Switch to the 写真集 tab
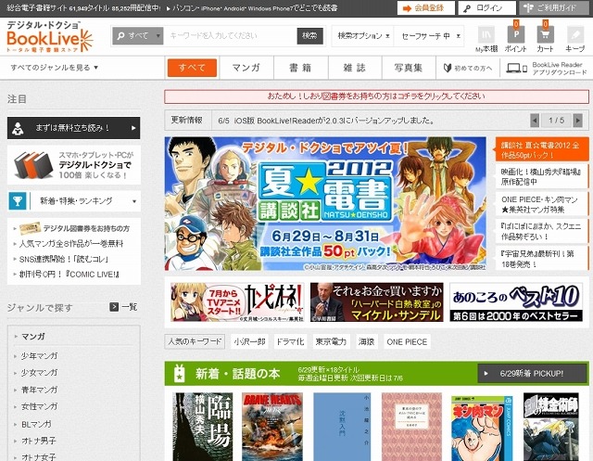This screenshot has height=461, width=593. 409,68
